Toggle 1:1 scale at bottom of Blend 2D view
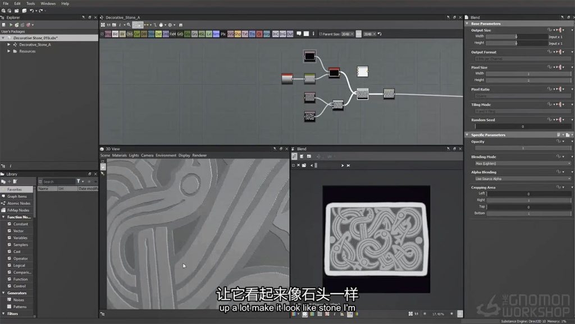This screenshot has height=324, width=575. pyautogui.click(x=416, y=314)
